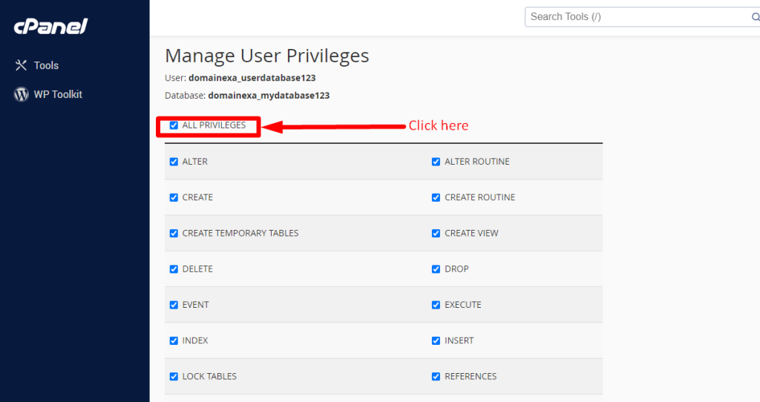Uncheck the DROP privilege
The width and height of the screenshot is (760, 402).
[436, 269]
